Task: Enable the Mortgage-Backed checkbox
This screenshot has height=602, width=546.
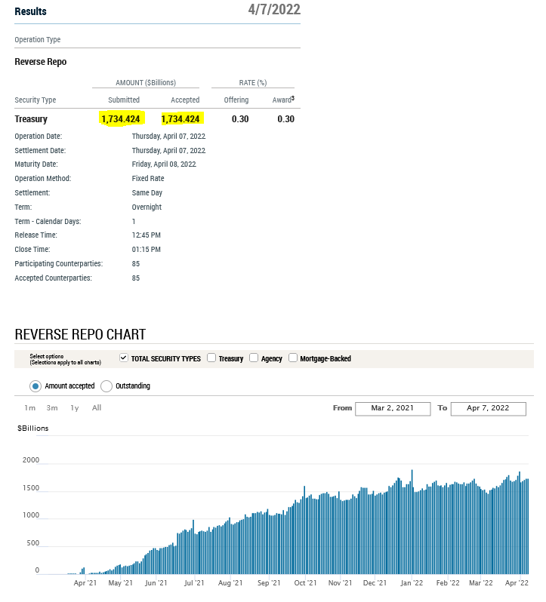Action: tap(293, 358)
